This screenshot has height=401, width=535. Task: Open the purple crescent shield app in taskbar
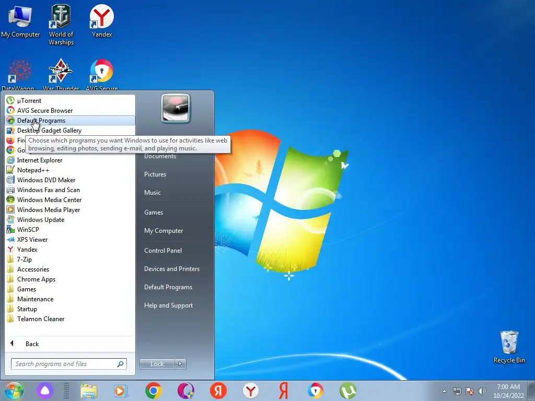click(x=186, y=391)
